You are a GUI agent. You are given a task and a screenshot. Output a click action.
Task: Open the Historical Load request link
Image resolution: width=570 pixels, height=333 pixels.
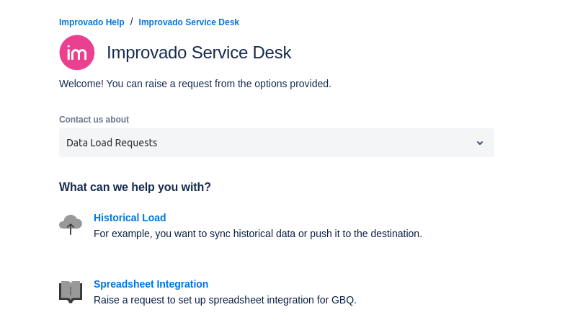pyautogui.click(x=130, y=218)
